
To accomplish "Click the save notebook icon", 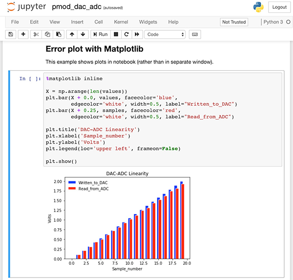I will [x=11, y=34].
